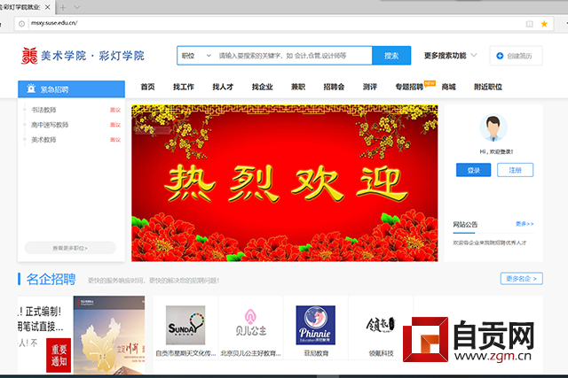Click the job keyword search field
This screenshot has width=568, height=378.
click(x=293, y=55)
